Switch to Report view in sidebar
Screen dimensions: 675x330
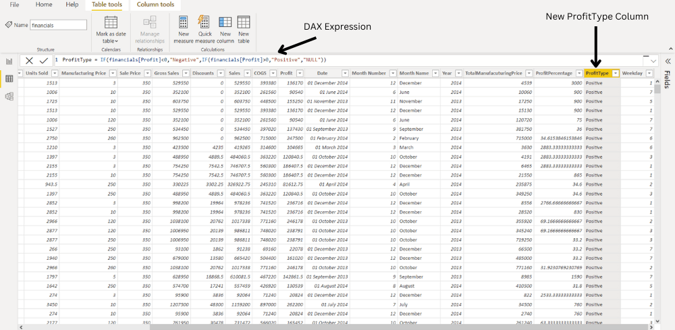point(9,61)
